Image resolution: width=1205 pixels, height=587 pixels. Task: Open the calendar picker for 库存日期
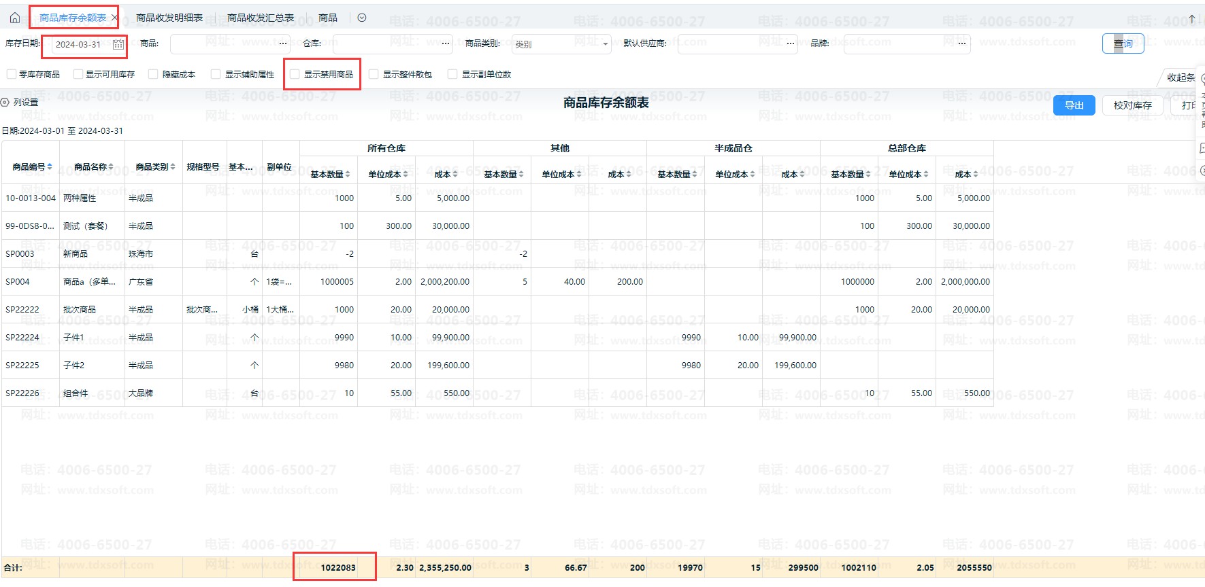coord(118,45)
